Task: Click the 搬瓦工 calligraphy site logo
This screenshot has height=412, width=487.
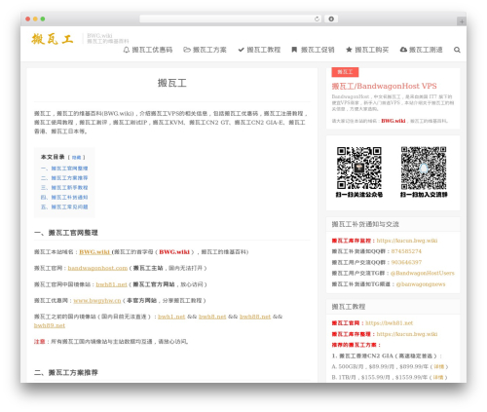Action: 53,39
